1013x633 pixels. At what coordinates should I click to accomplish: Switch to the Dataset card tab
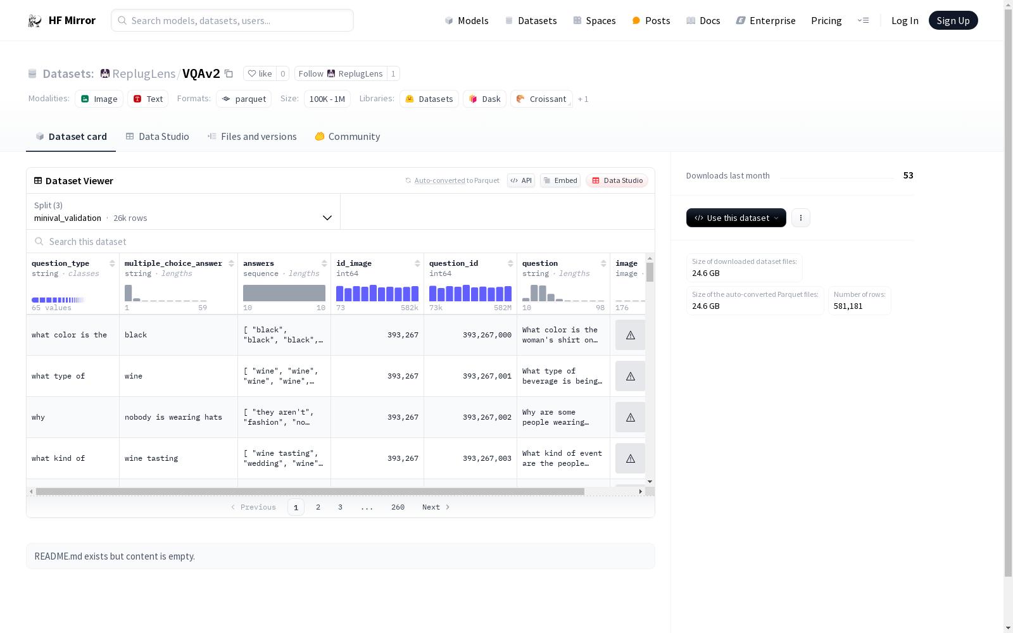pyautogui.click(x=71, y=136)
